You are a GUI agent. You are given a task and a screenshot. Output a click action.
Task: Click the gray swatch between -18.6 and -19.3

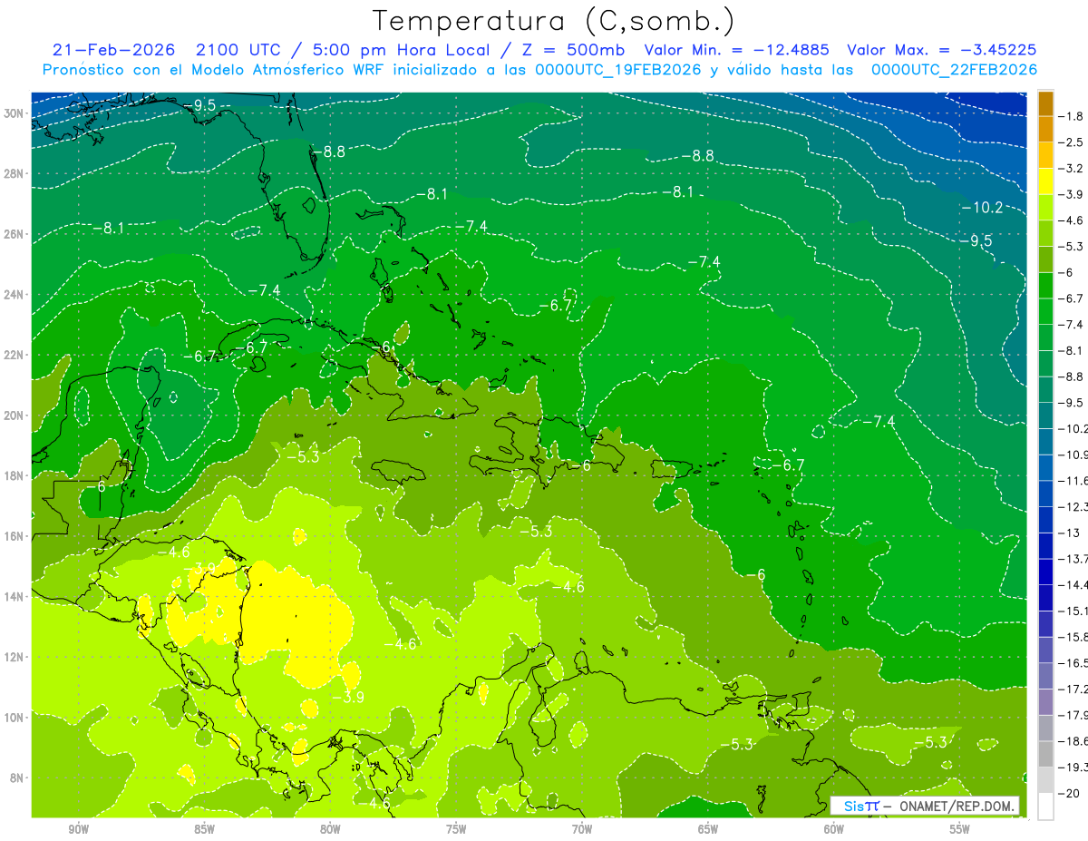click(1045, 754)
